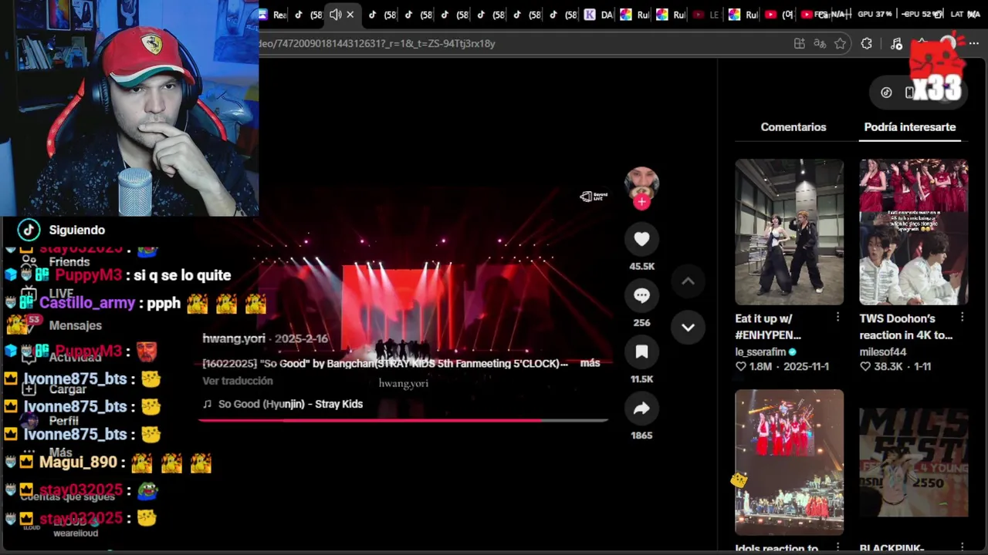Open the hwang.yori username link
Viewport: 988px width, 555px height.
[234, 338]
